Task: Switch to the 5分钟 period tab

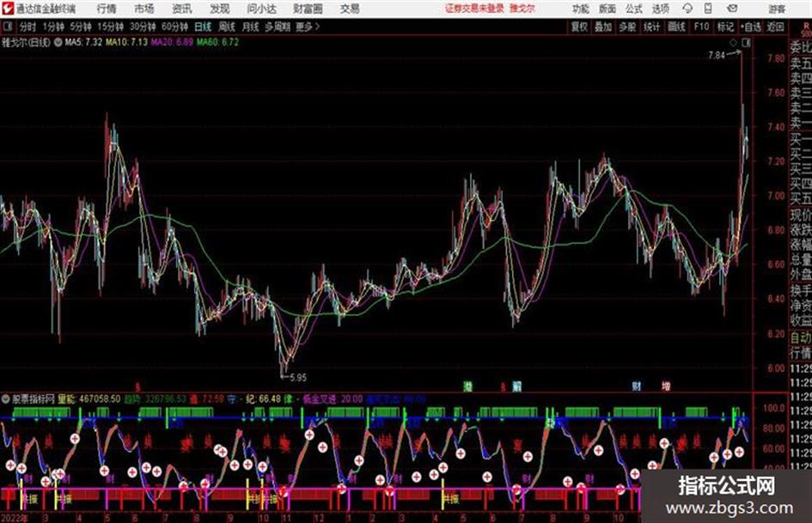Action: click(81, 27)
